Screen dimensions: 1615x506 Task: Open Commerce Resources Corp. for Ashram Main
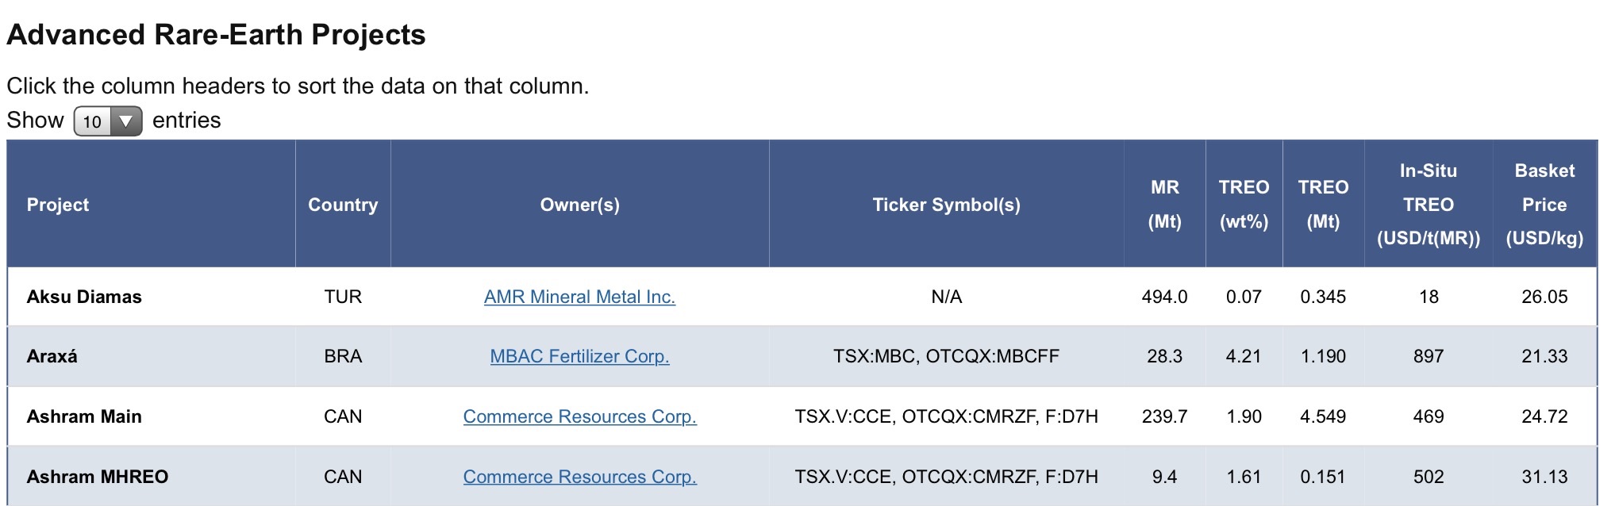point(579,416)
